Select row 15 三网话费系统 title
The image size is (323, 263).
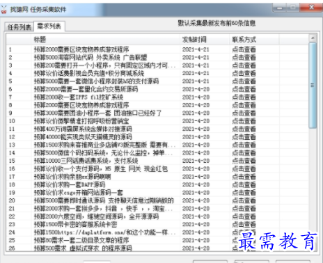click(x=86, y=161)
